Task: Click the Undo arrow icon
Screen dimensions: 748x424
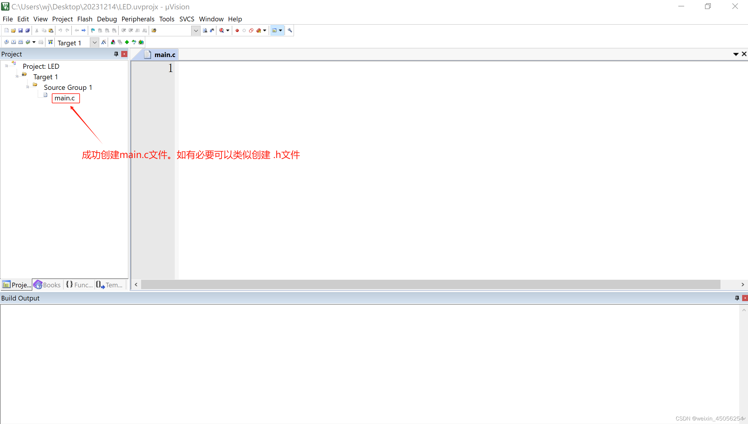Action: 60,30
